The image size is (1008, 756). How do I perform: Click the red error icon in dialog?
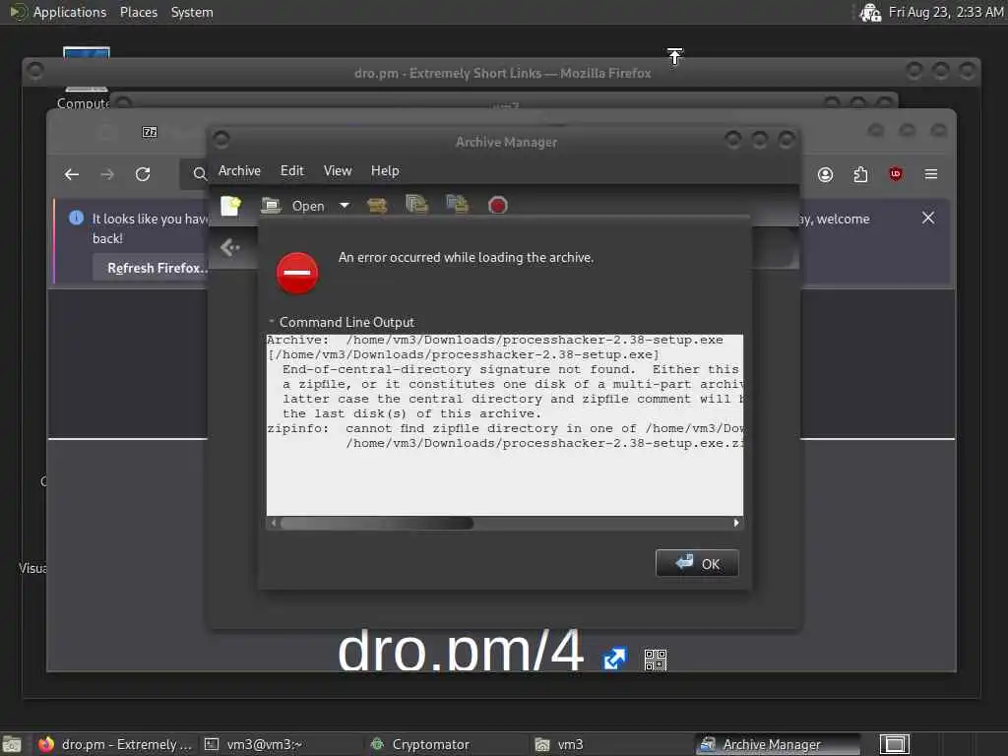click(297, 273)
